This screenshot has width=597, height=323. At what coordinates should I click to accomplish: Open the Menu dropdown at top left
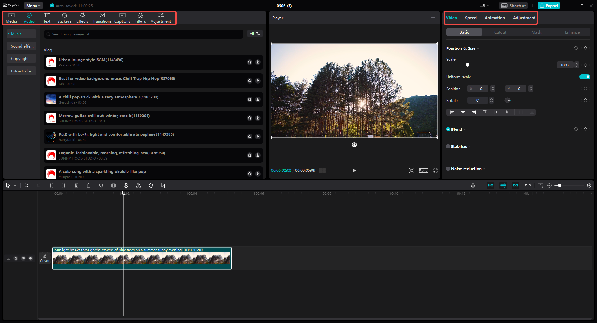33,5
